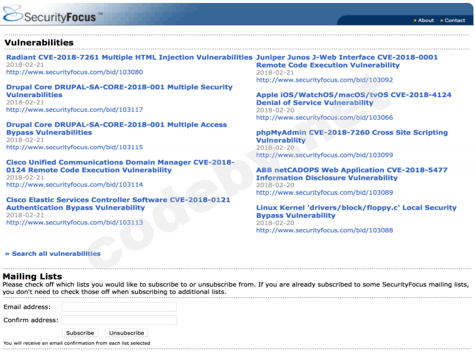Open ABB netCADOPS Information Disclosure entry
The image size is (475, 353).
(x=352, y=174)
